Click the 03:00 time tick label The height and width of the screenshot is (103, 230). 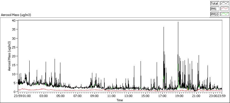pyautogui.click(x=44, y=96)
